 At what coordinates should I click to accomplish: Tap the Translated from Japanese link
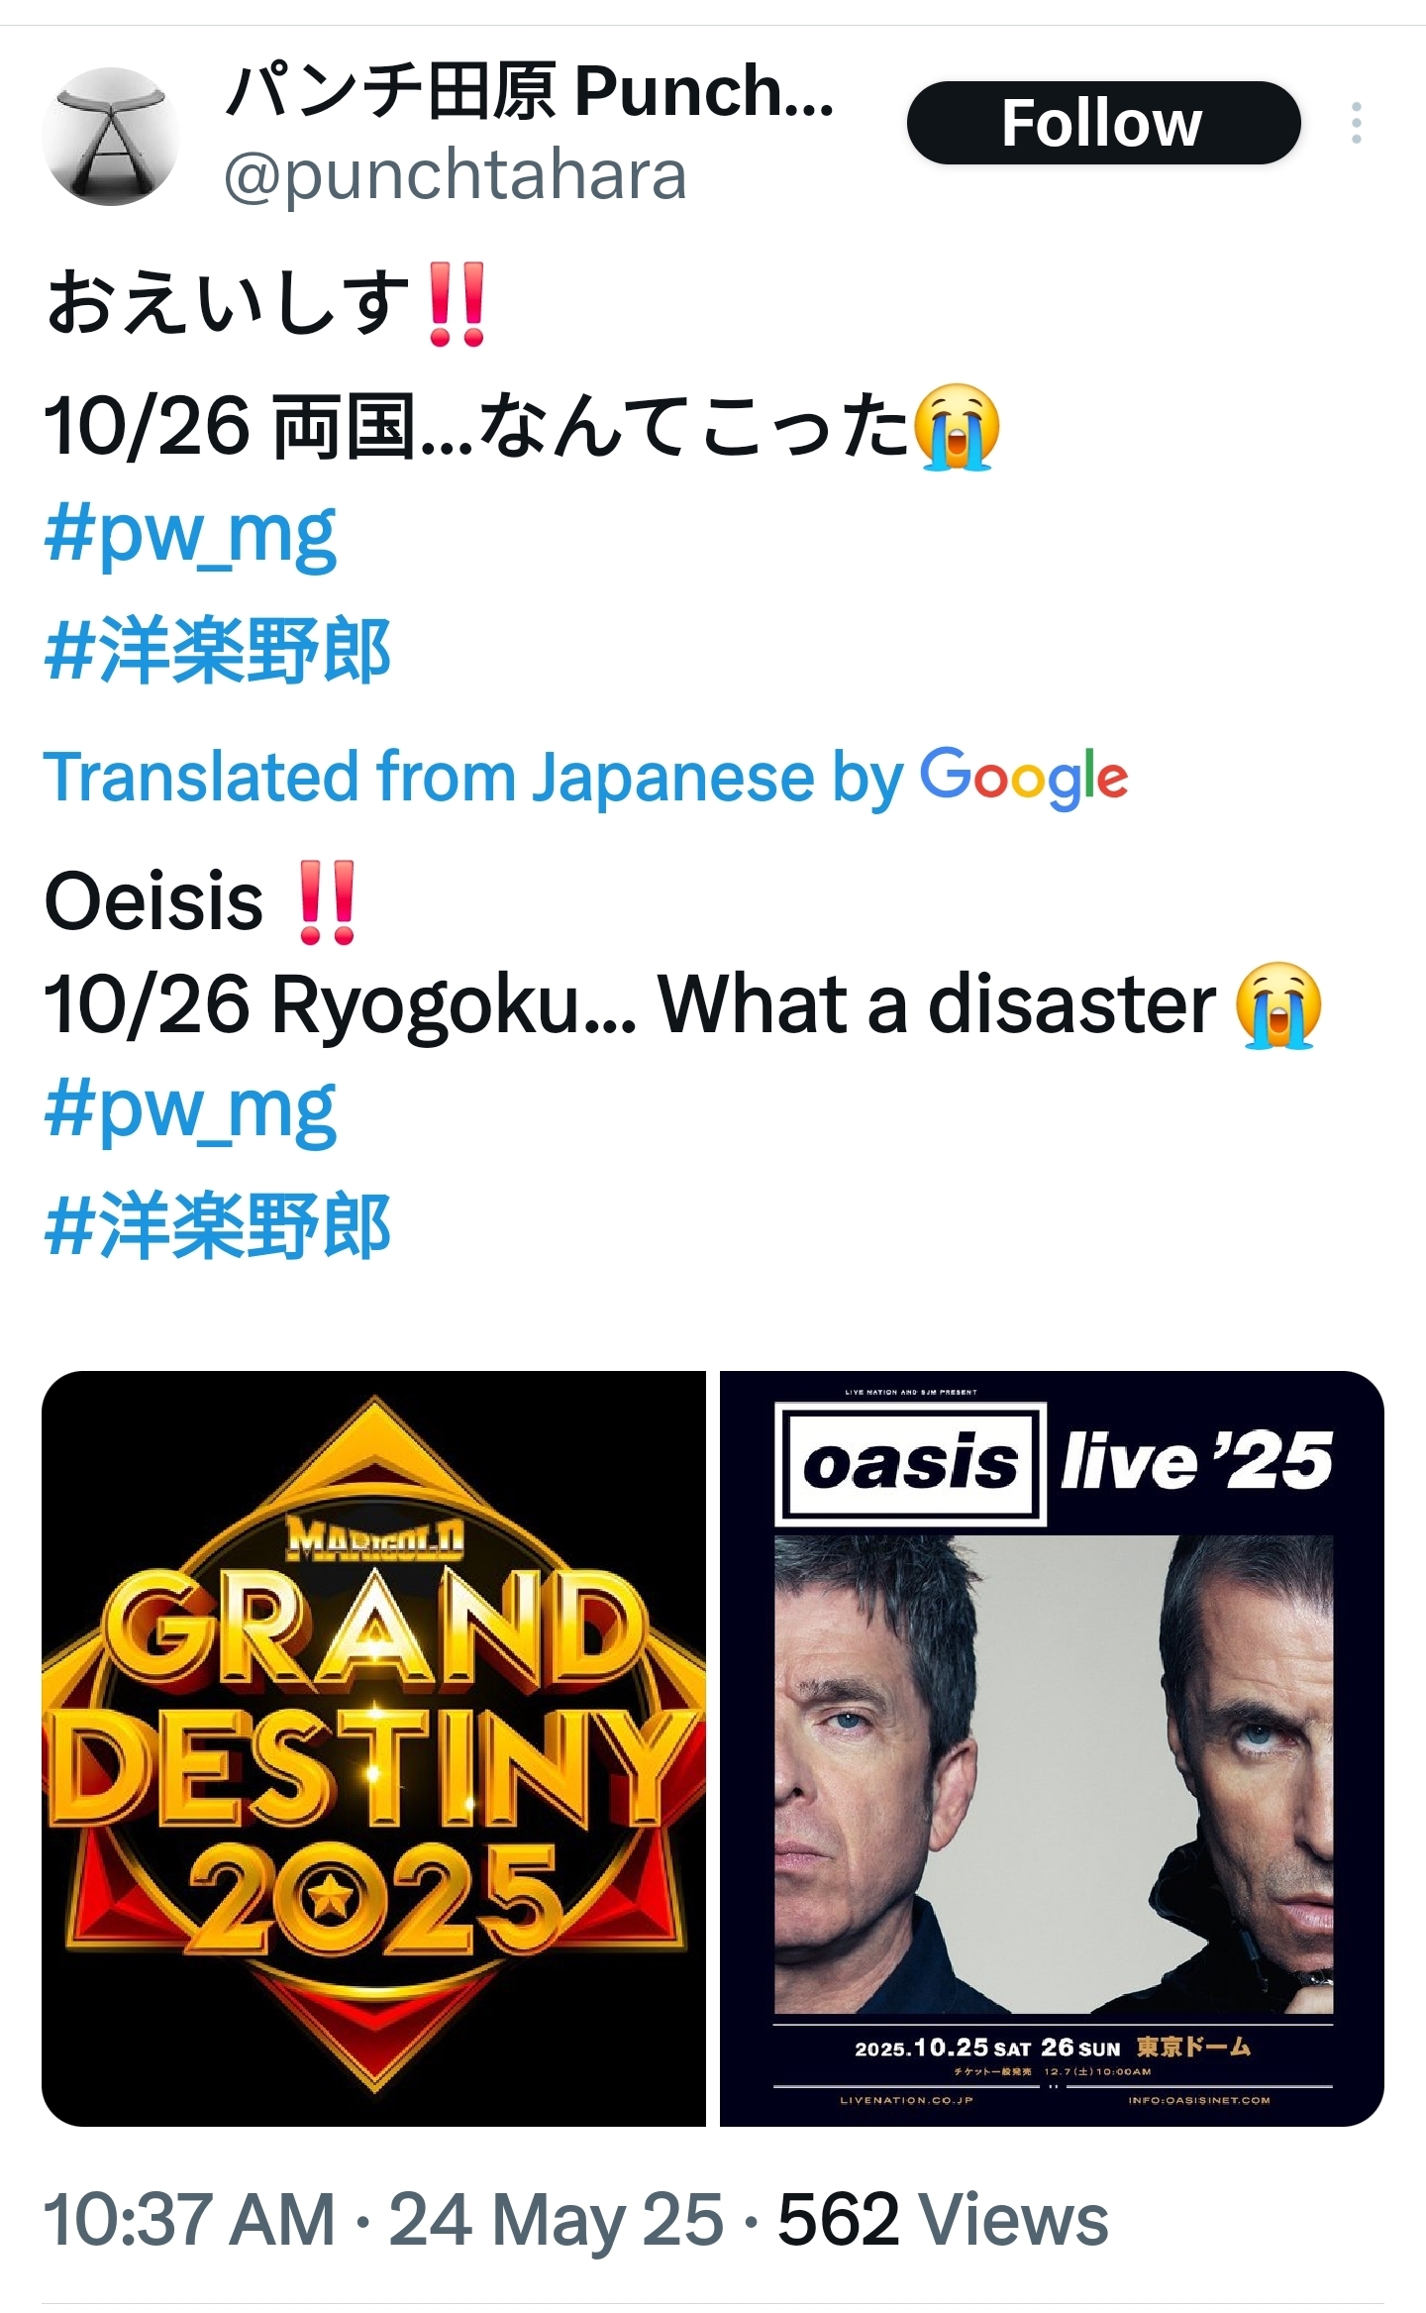[x=474, y=777]
